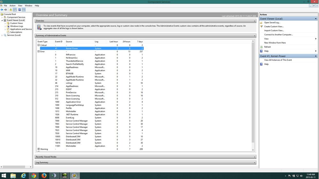
Task: Click the Console Root folder icon
Action: point(2,14)
